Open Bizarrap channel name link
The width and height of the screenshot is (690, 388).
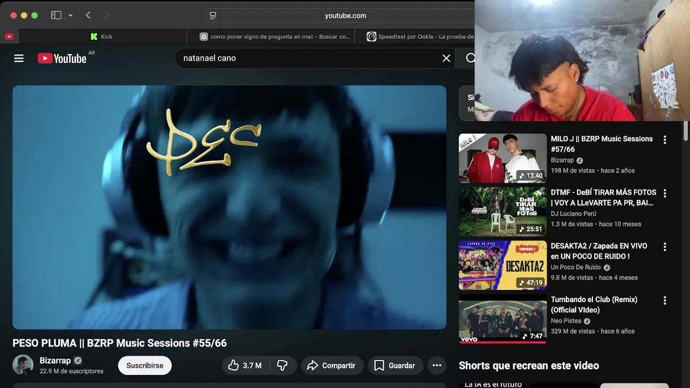pos(55,361)
